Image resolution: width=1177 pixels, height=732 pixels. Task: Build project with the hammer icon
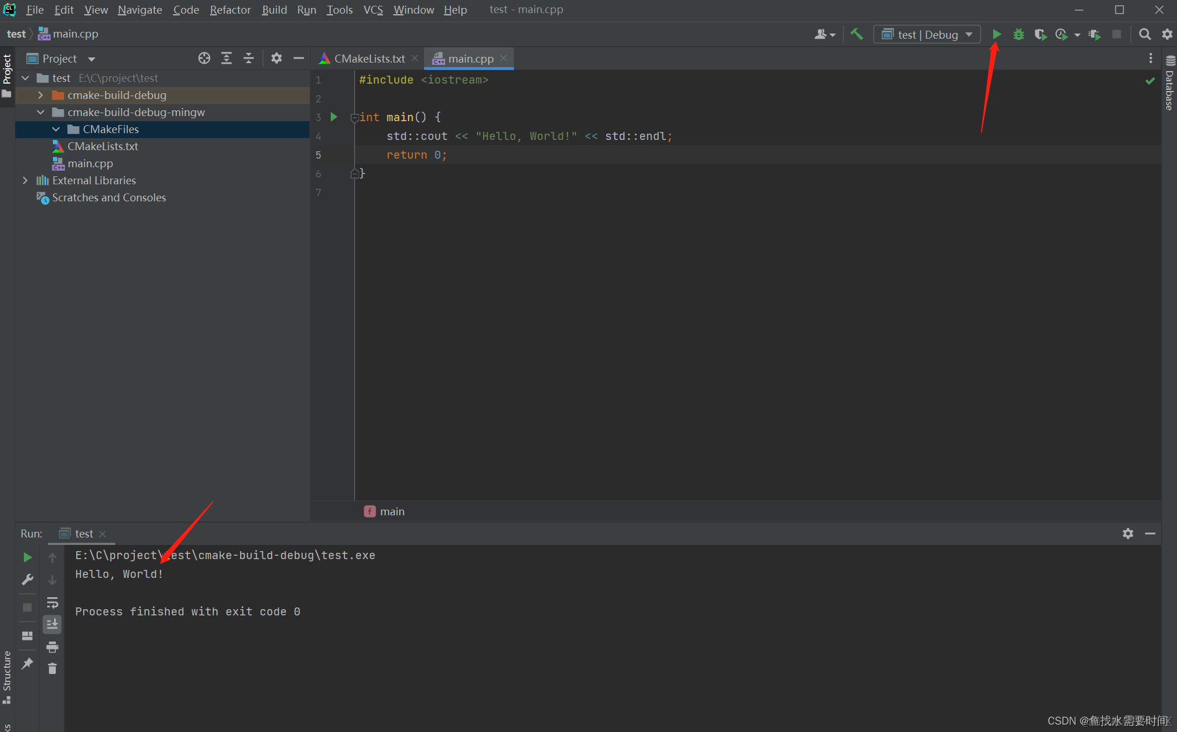(x=857, y=34)
